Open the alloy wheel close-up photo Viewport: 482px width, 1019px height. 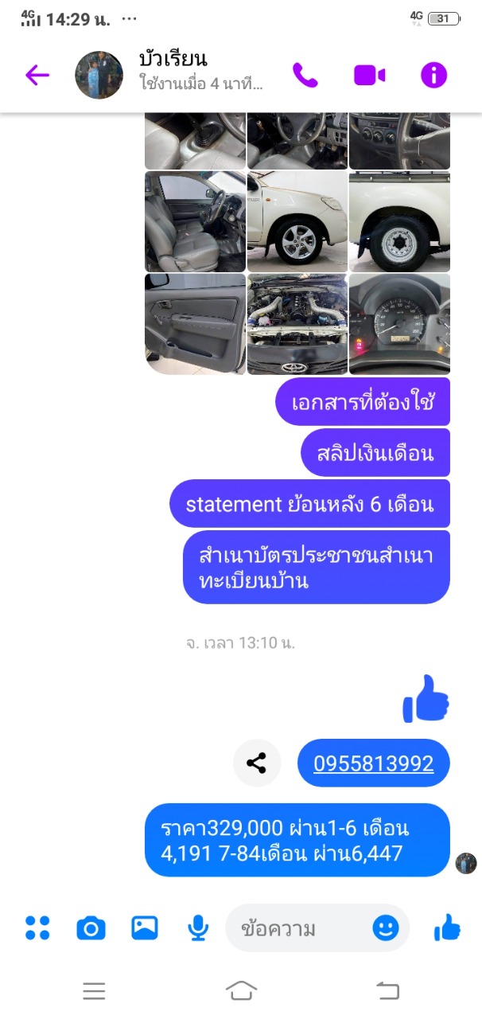click(297, 221)
